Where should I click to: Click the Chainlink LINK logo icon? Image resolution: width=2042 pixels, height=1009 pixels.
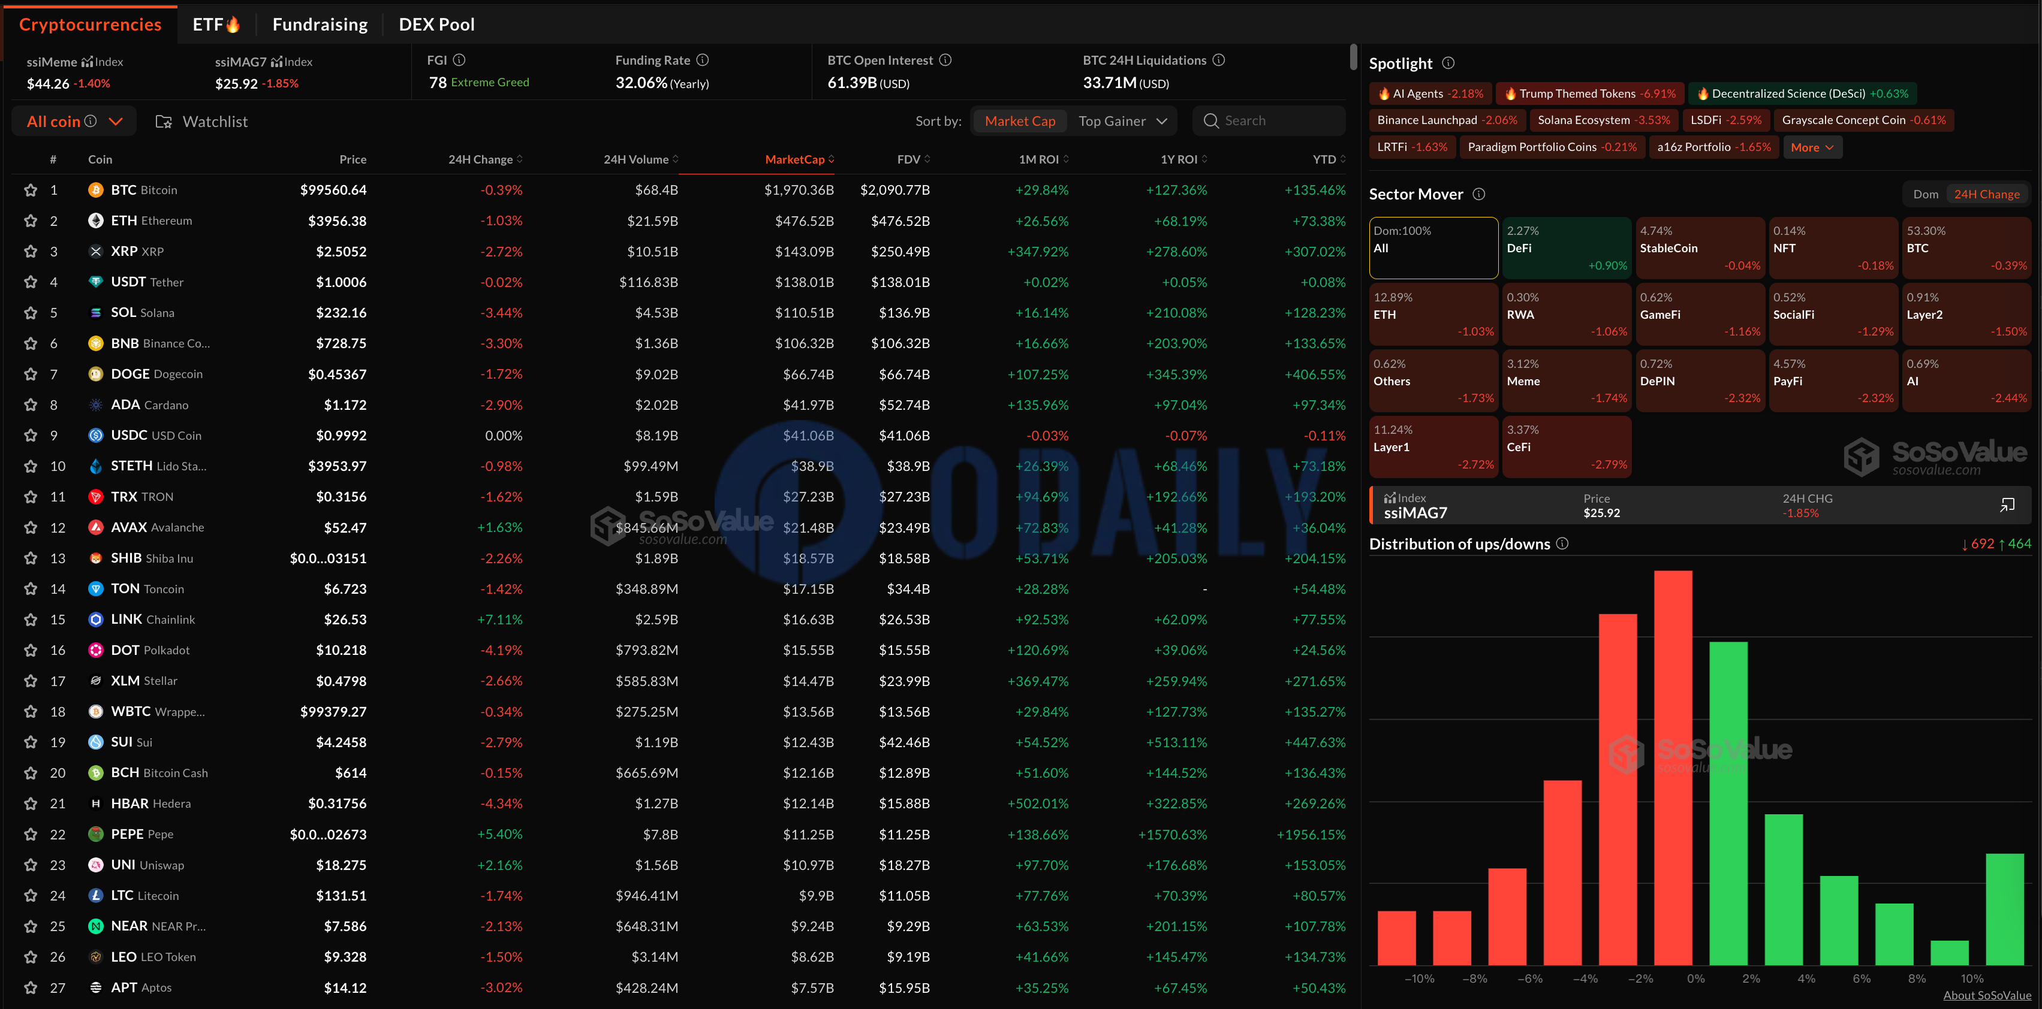coord(96,620)
